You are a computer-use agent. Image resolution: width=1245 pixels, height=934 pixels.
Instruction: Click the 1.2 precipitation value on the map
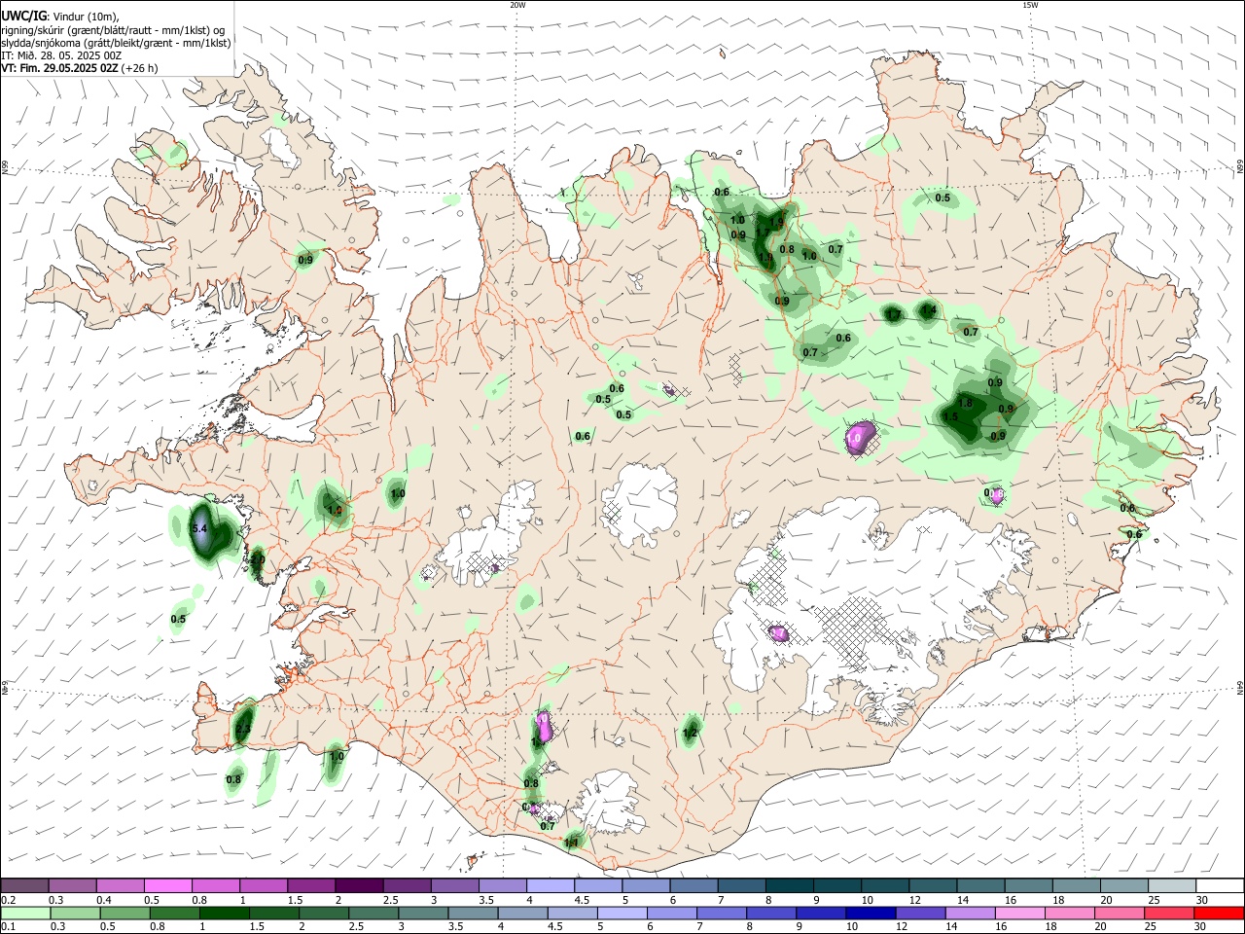[691, 733]
